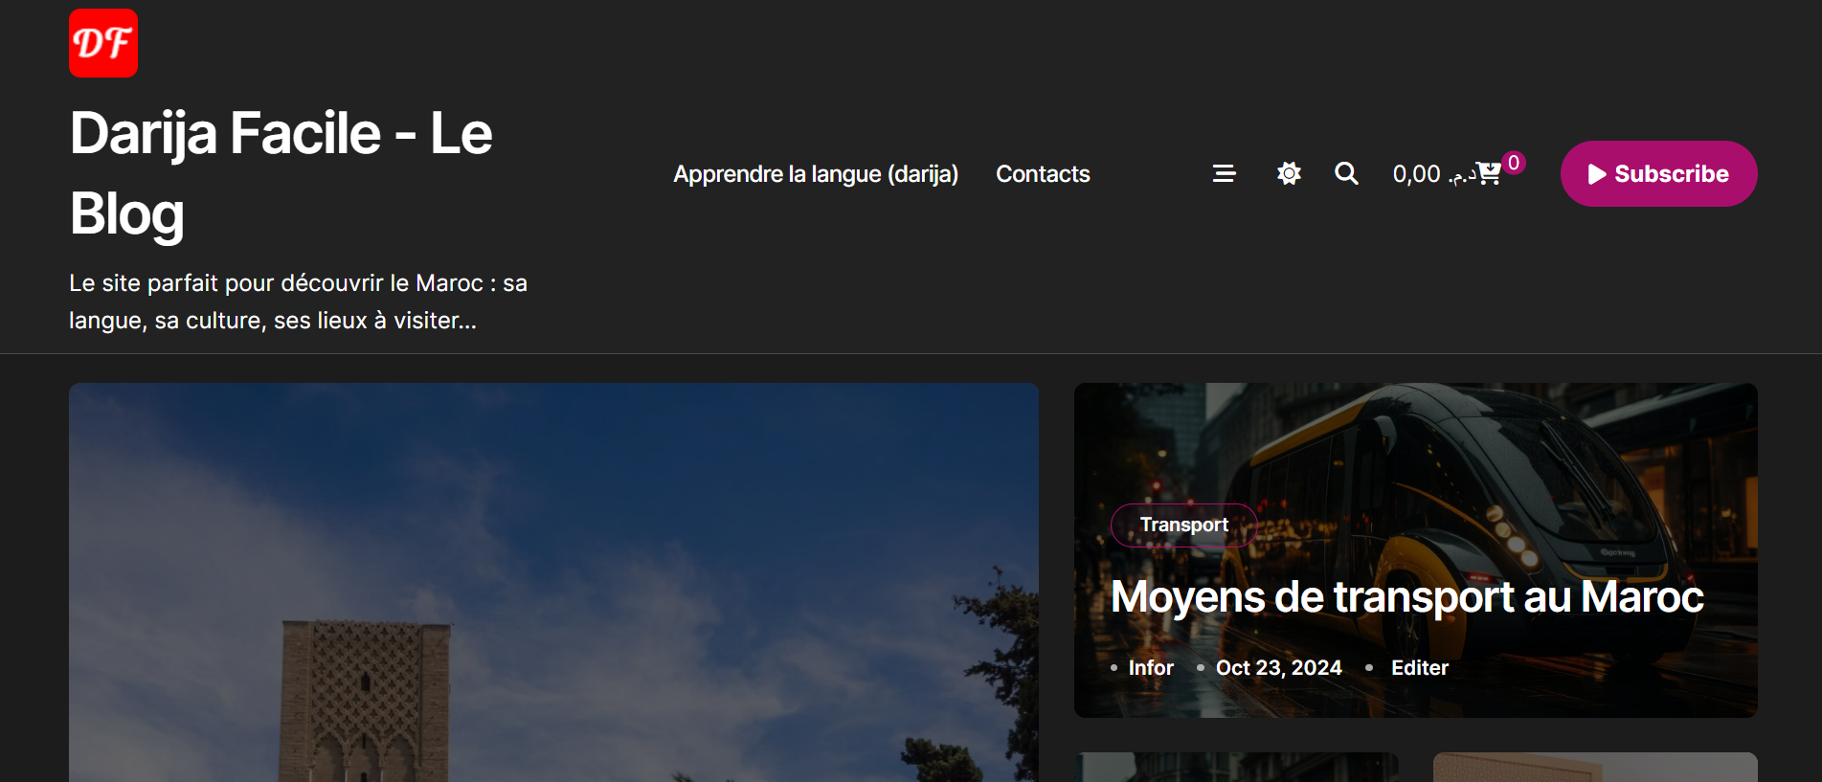Click the cart item count badge

[1514, 163]
